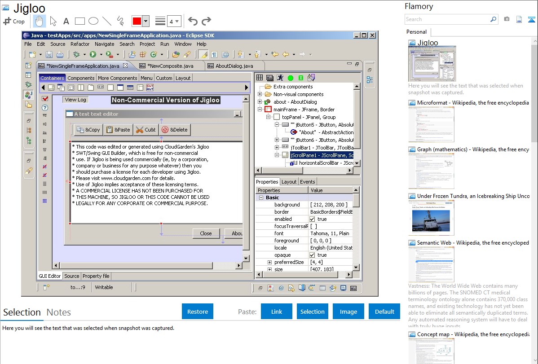Close the NewSingleFrameApplication.java tab
Screen dimensions: 538x364
click(x=125, y=66)
